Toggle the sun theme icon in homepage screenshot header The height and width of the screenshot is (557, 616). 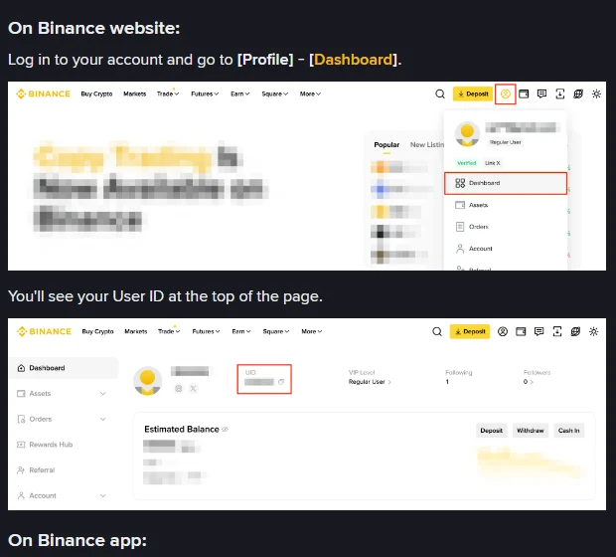[x=596, y=94]
